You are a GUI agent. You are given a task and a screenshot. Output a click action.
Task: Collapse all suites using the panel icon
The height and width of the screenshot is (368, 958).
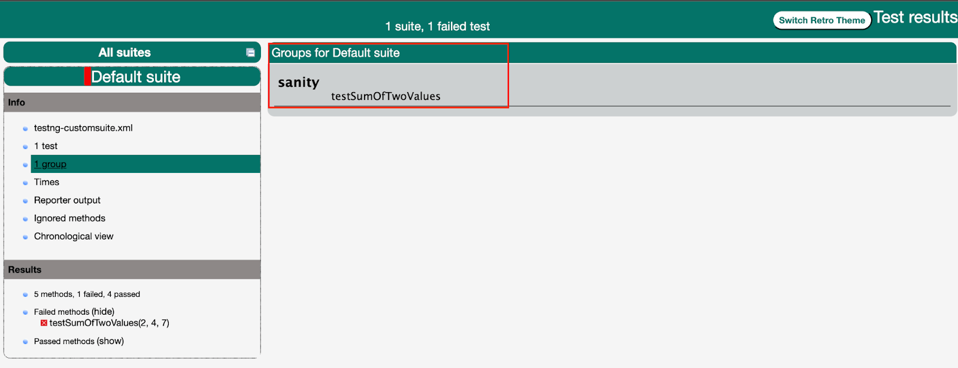(250, 53)
